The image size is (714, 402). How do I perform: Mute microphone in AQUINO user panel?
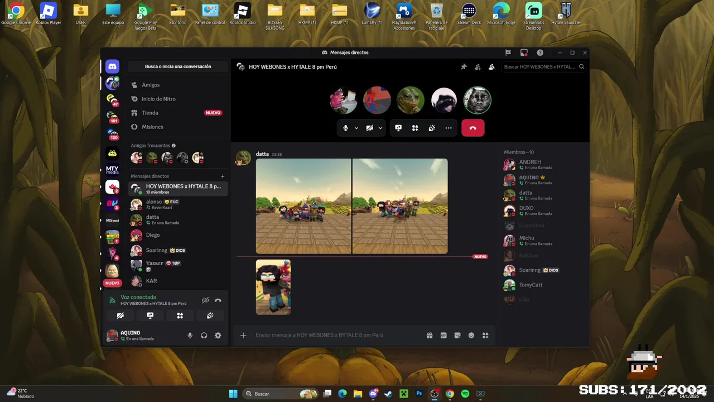[190, 336]
